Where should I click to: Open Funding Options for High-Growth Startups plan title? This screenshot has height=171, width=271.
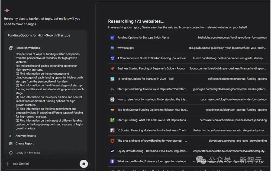click(39, 35)
